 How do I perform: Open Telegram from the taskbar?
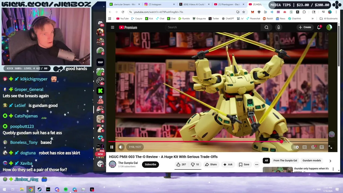pos(74,190)
